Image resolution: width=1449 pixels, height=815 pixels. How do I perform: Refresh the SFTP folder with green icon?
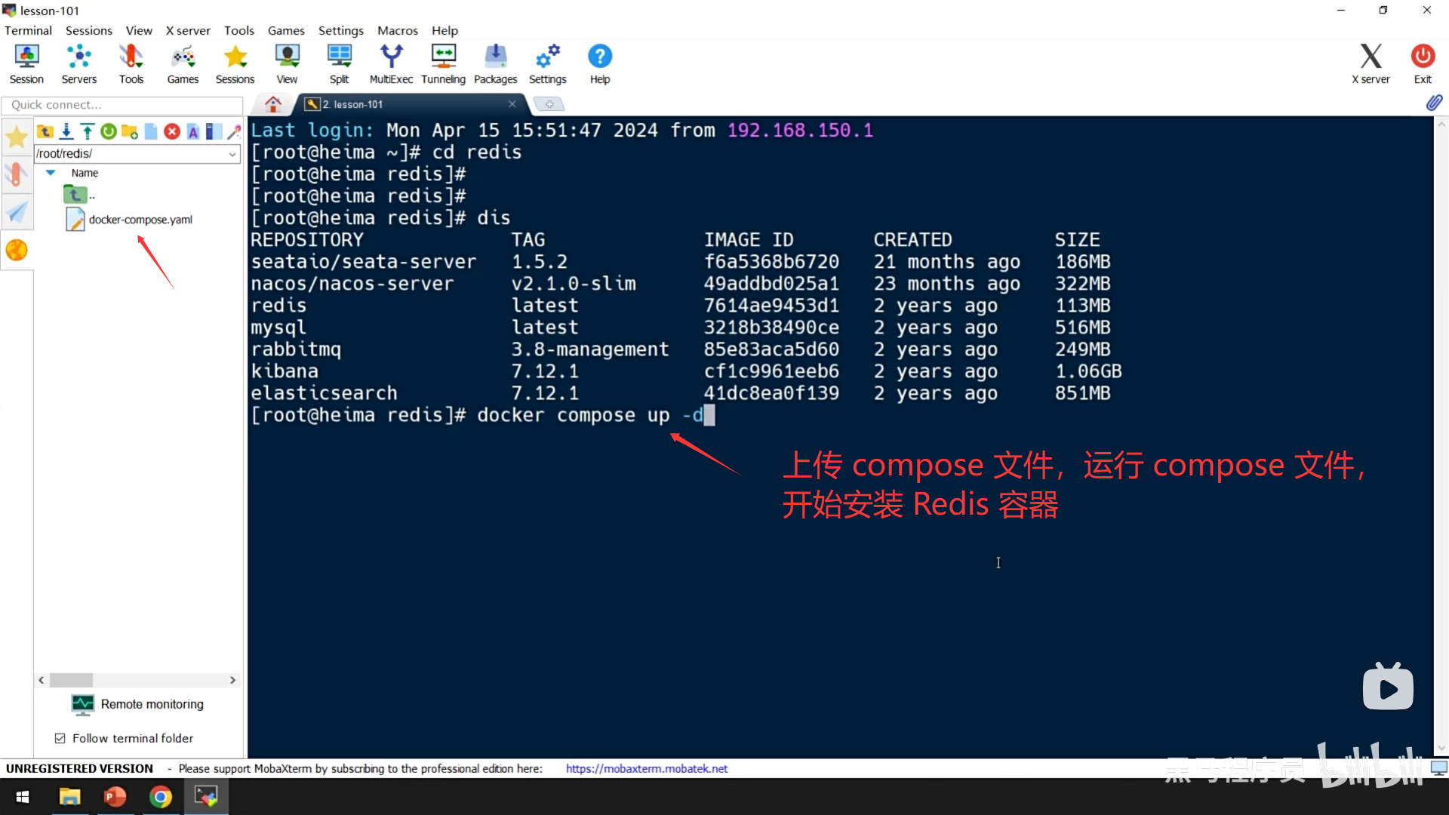tap(109, 131)
